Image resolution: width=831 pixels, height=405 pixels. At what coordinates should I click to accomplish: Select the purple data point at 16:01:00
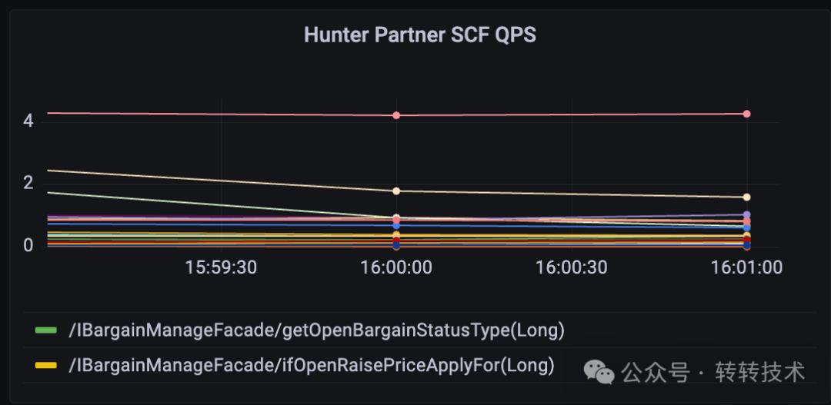[x=746, y=215]
